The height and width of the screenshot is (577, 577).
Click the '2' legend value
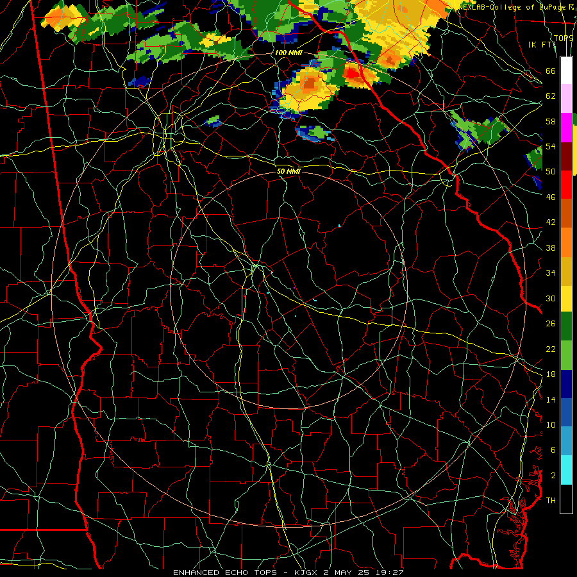(553, 476)
